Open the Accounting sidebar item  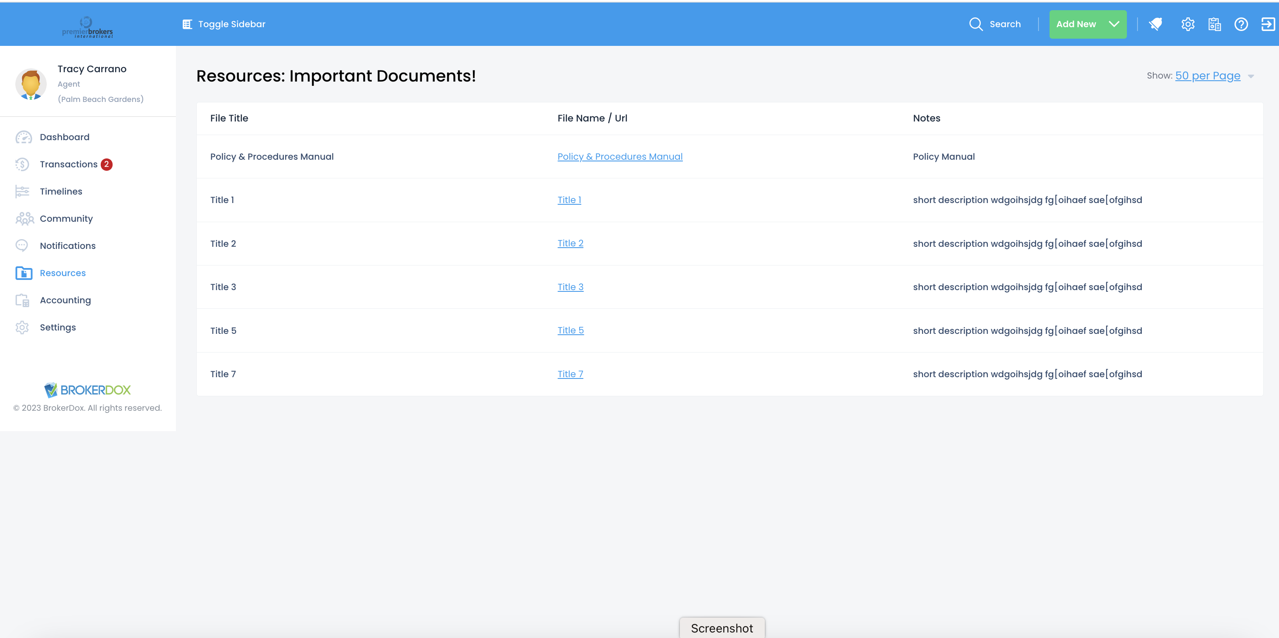[x=65, y=300]
